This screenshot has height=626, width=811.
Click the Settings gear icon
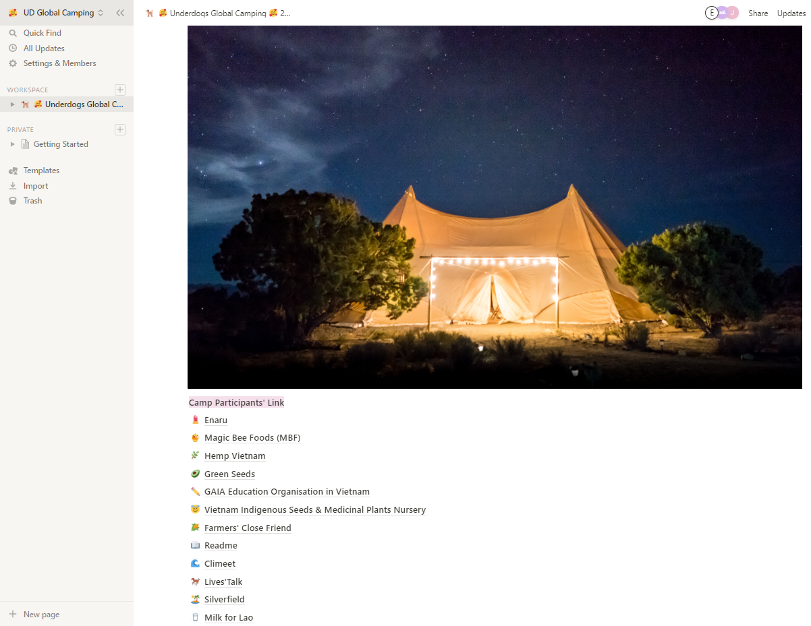point(13,63)
